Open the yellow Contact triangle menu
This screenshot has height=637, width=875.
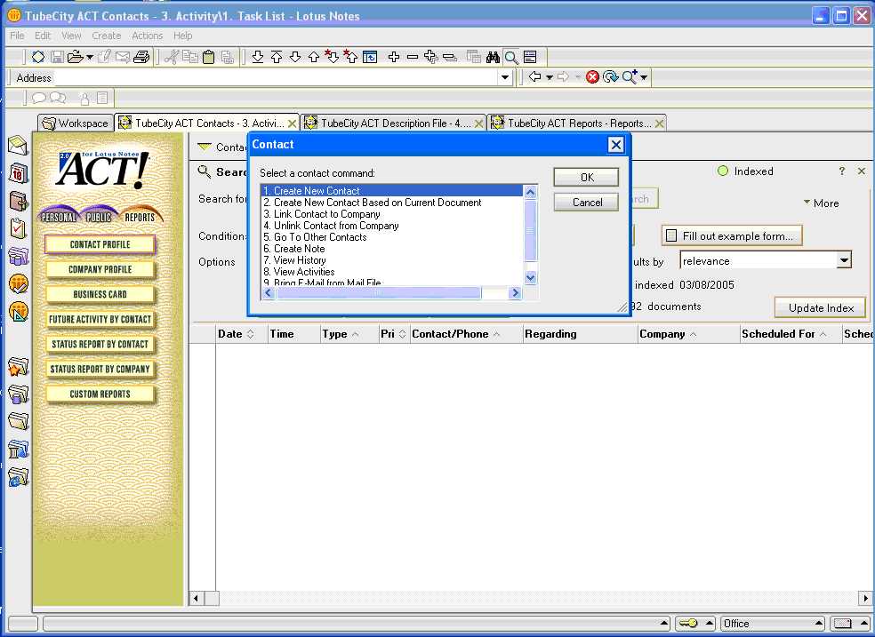click(205, 147)
